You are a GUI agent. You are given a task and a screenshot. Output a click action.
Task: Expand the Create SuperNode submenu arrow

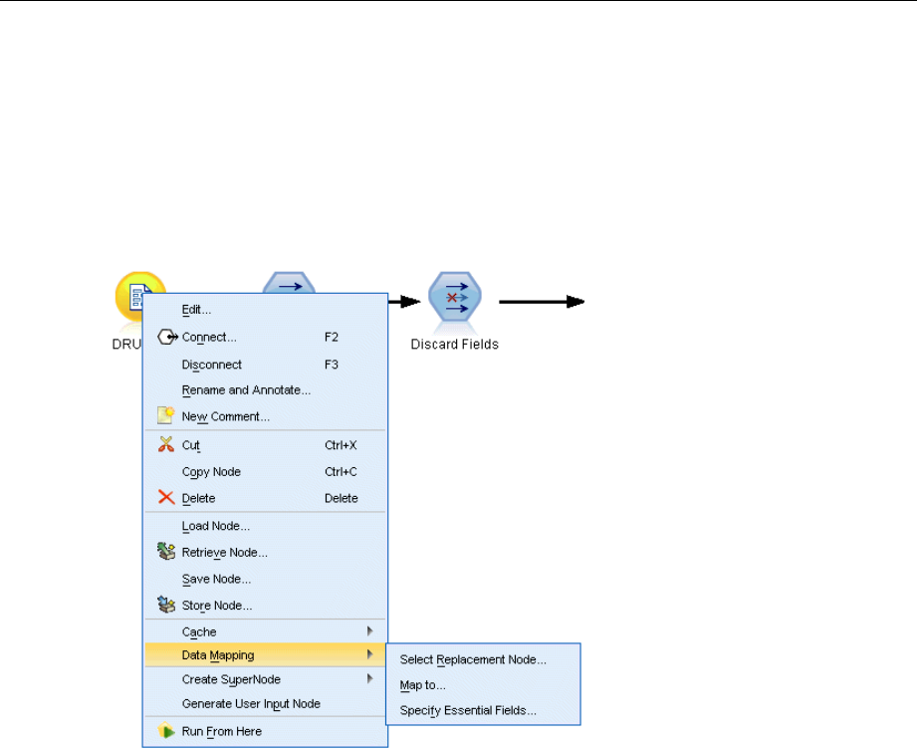click(x=369, y=678)
